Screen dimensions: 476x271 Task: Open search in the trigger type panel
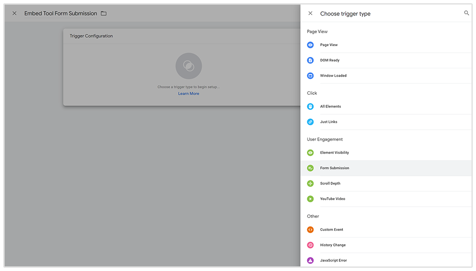(466, 13)
